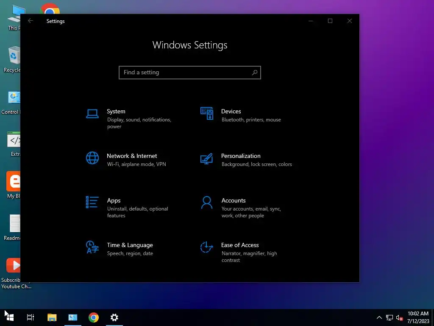Viewport: 434px width, 326px height.
Task: Maximize the Settings window
Action: [330, 21]
